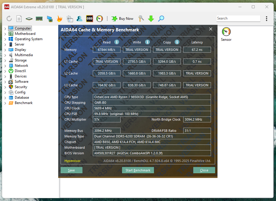This screenshot has height=201, width=276.
Task: Open the Report document icon
Action: tap(19, 19)
